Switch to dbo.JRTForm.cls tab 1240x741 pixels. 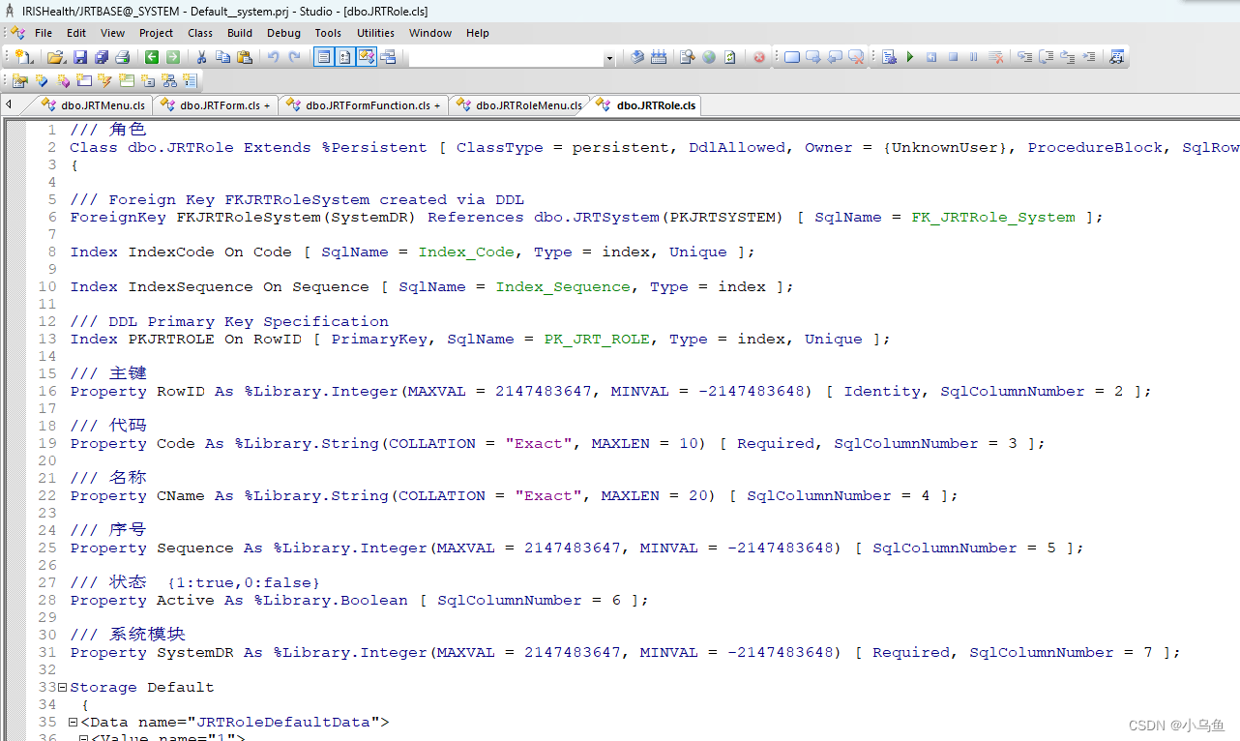218,105
